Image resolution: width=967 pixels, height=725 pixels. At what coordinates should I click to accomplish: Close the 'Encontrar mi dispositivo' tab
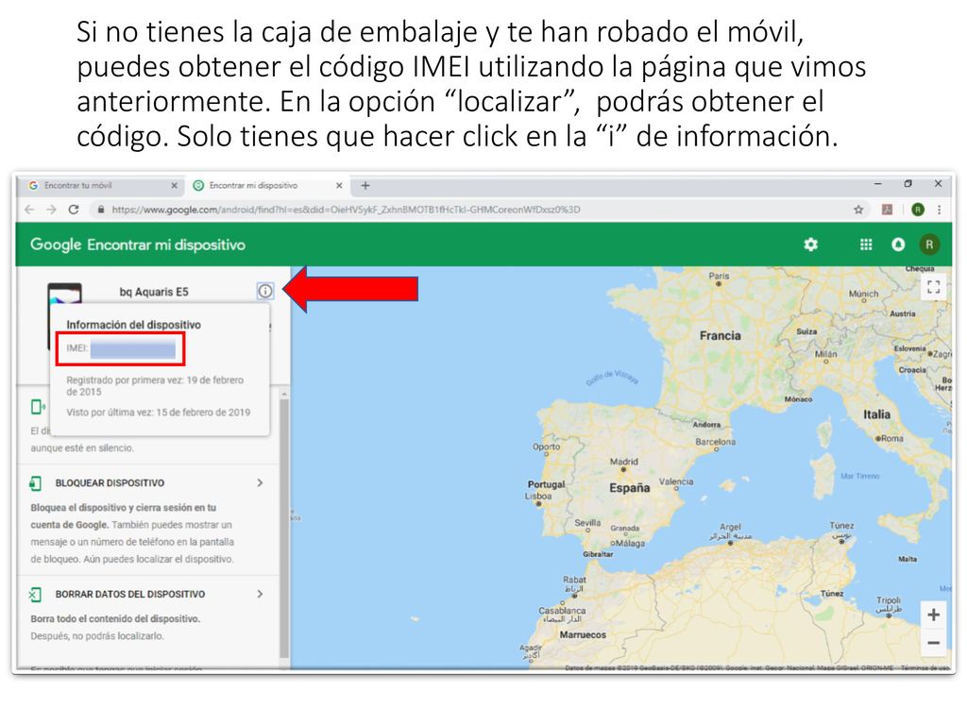[x=339, y=185]
